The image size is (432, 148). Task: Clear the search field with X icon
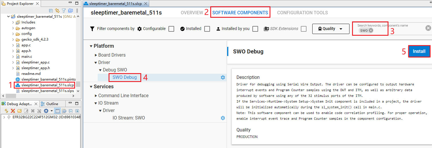[428, 28]
